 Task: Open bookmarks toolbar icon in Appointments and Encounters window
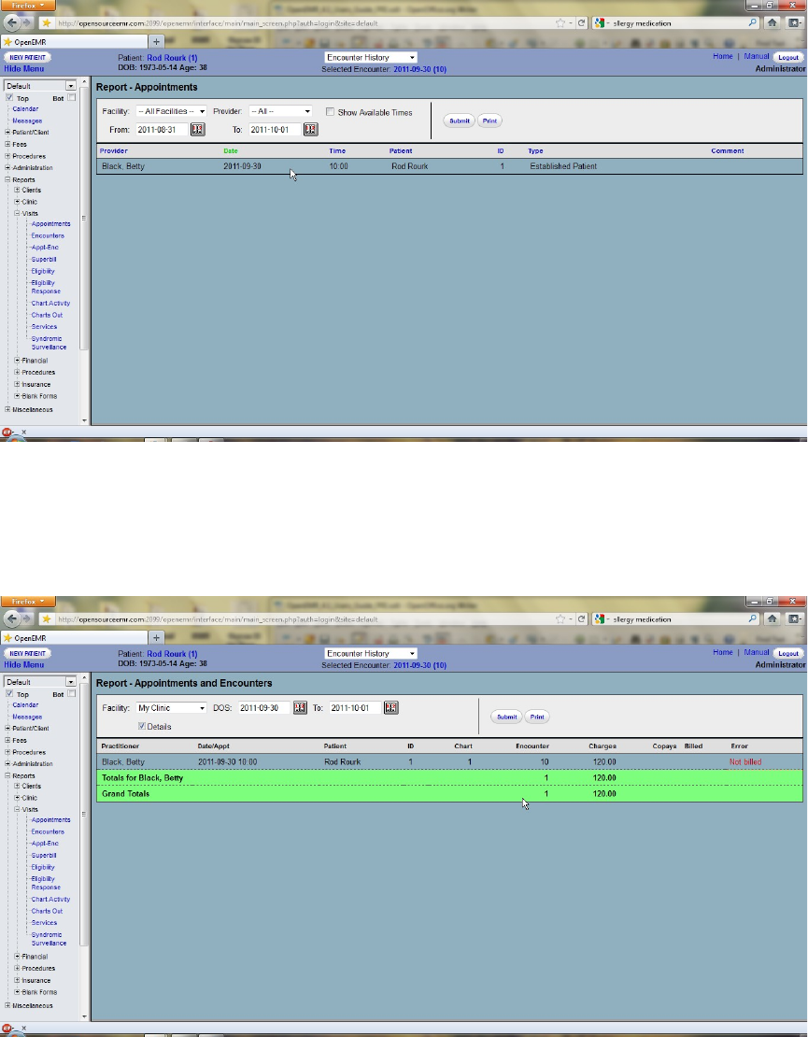793,619
